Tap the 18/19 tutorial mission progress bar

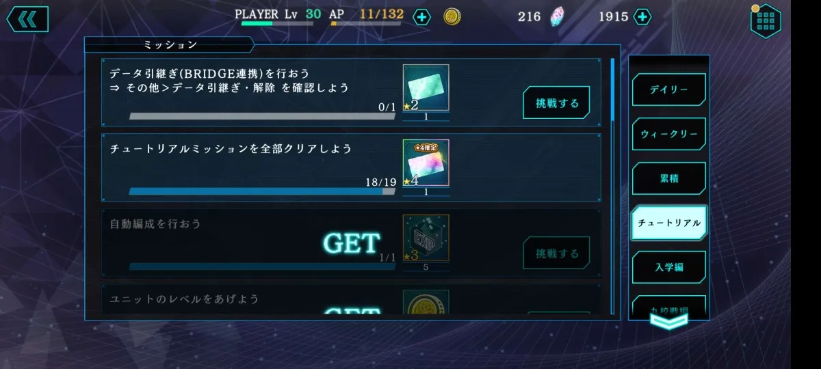coord(262,191)
